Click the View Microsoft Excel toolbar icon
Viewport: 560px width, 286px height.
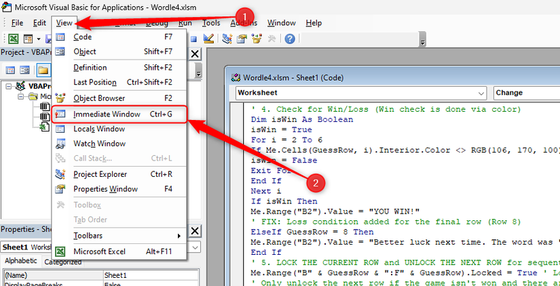click(x=14, y=39)
